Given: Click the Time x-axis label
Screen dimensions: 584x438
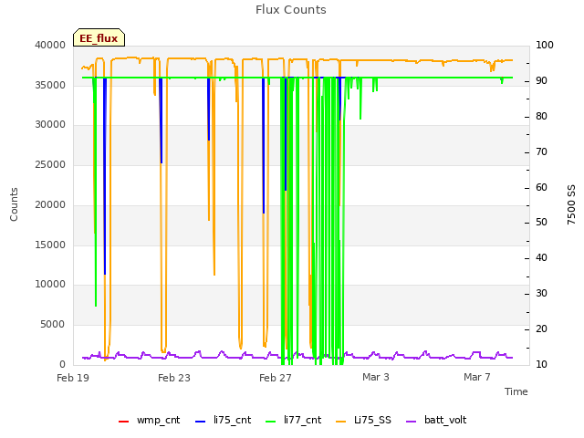Looking at the screenshot, I should [x=516, y=391].
